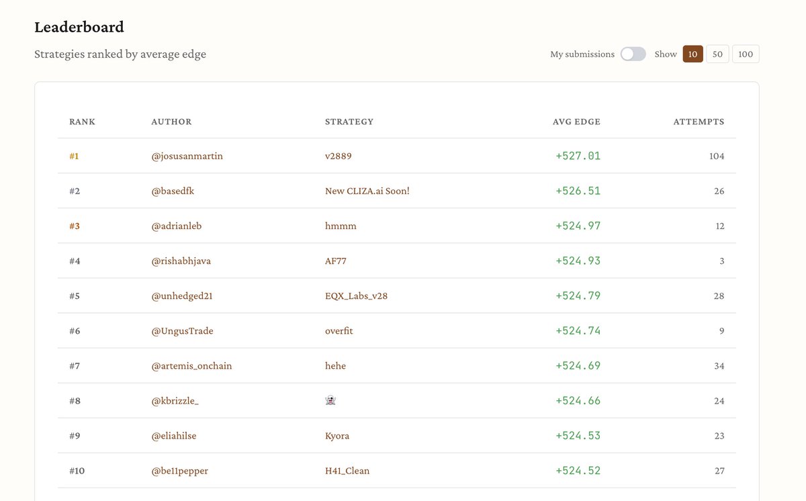The image size is (806, 501).
Task: Click attempts count 23 for @eliahilse
Action: point(719,435)
